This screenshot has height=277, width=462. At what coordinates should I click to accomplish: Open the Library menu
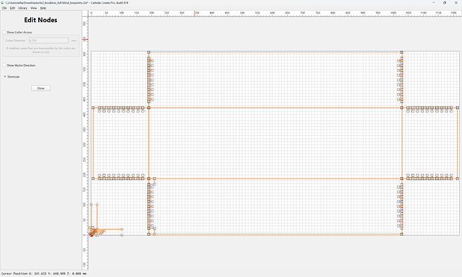(x=23, y=8)
